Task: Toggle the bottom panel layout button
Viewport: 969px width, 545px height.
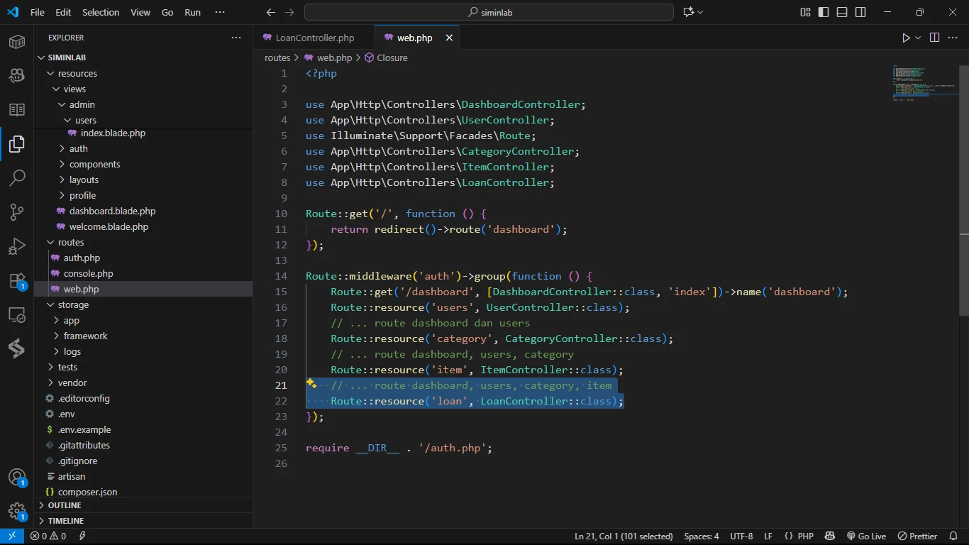Action: tap(842, 12)
